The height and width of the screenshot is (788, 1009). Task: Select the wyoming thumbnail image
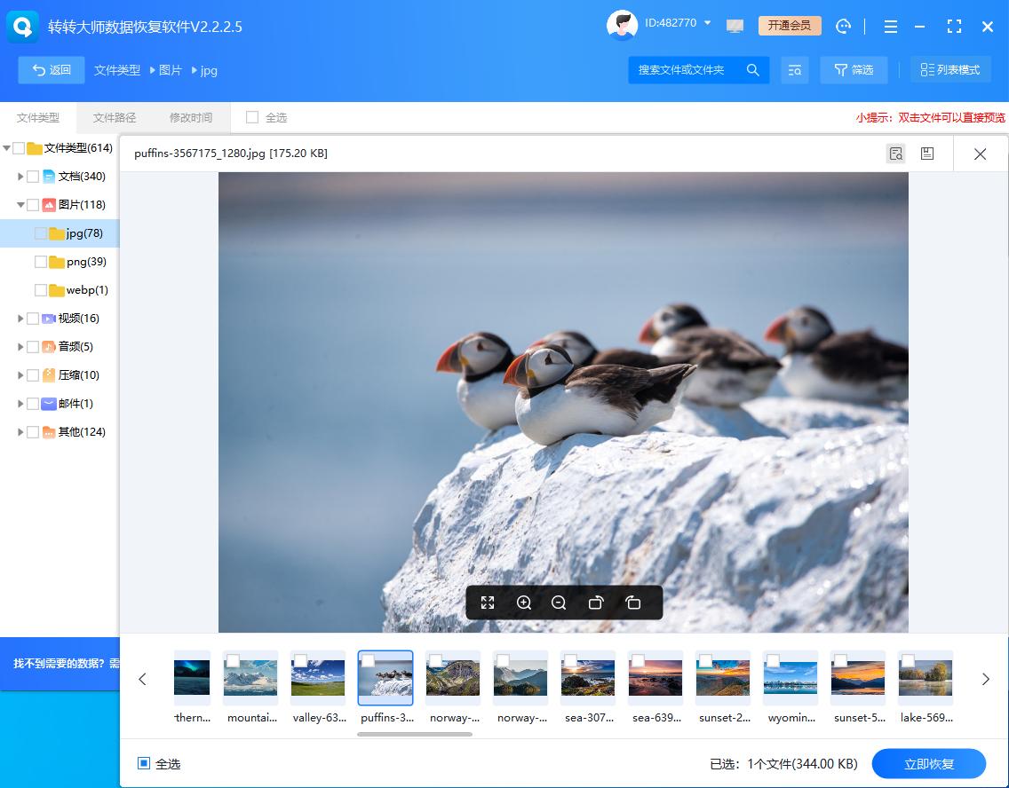pos(790,678)
